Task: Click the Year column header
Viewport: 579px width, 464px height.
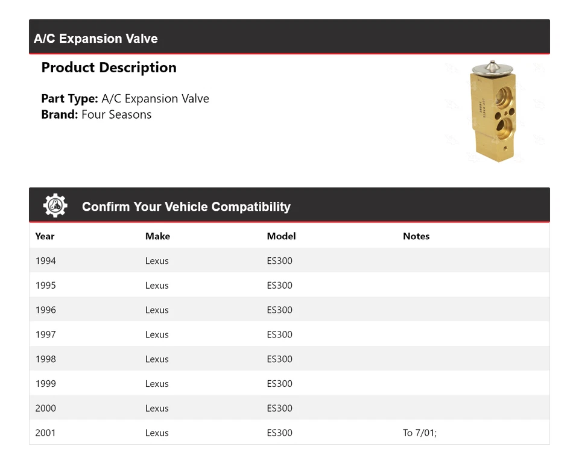Action: point(45,236)
